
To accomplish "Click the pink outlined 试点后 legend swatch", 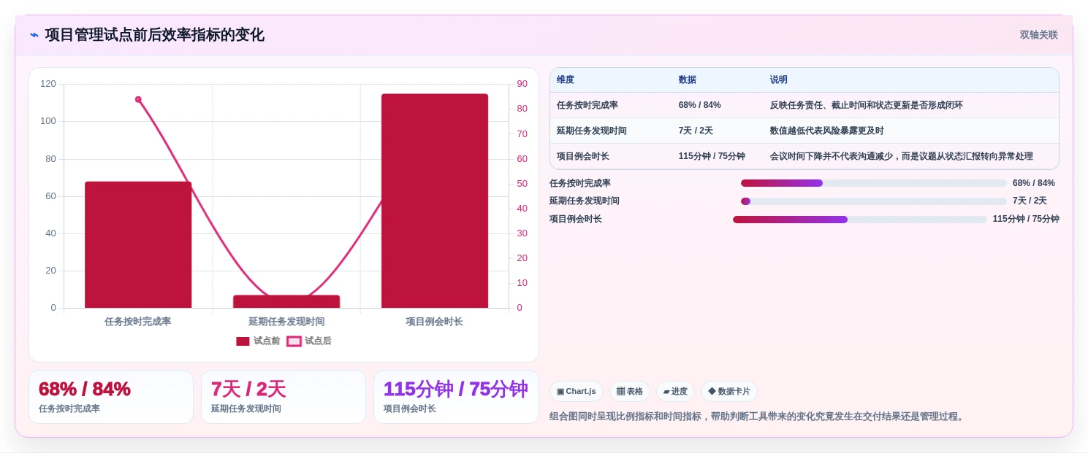I will [x=294, y=341].
